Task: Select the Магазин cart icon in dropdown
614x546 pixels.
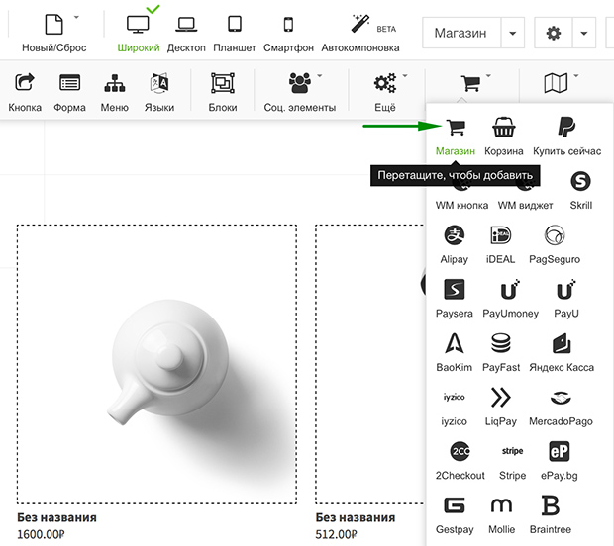Action: [456, 129]
